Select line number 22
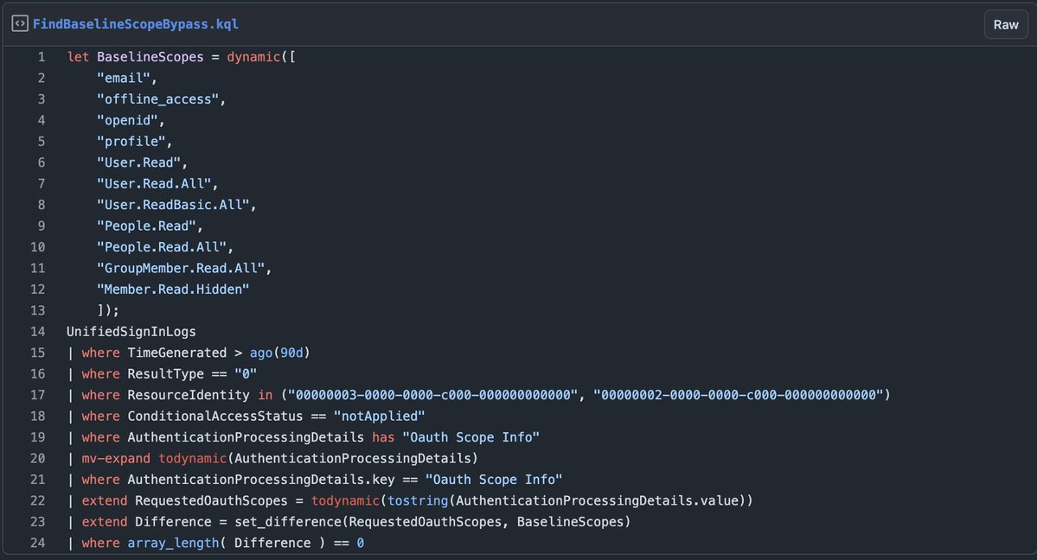Image resolution: width=1037 pixels, height=560 pixels. (x=38, y=501)
